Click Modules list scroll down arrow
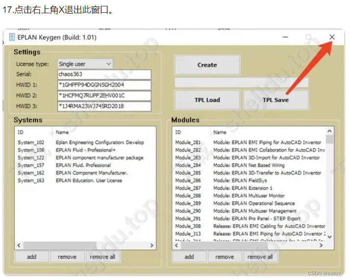 coord(329,237)
